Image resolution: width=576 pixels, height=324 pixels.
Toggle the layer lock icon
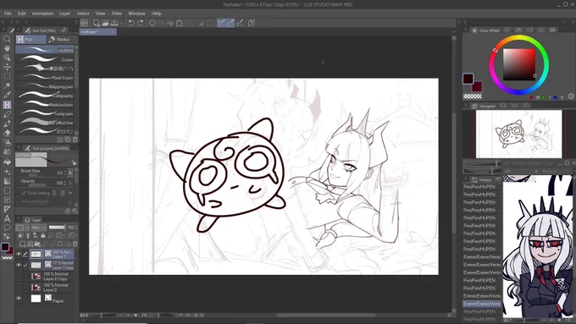click(43, 235)
